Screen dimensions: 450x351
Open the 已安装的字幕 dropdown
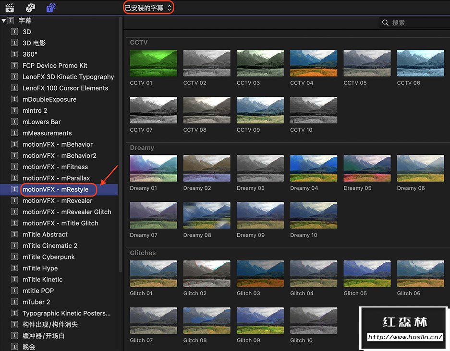coord(148,8)
